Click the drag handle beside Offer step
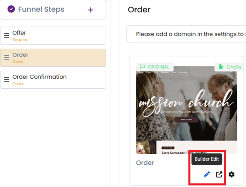This screenshot has height=187, width=246. point(6,36)
